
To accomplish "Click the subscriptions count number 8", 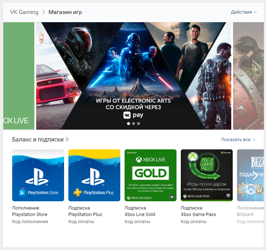I will coord(67,140).
